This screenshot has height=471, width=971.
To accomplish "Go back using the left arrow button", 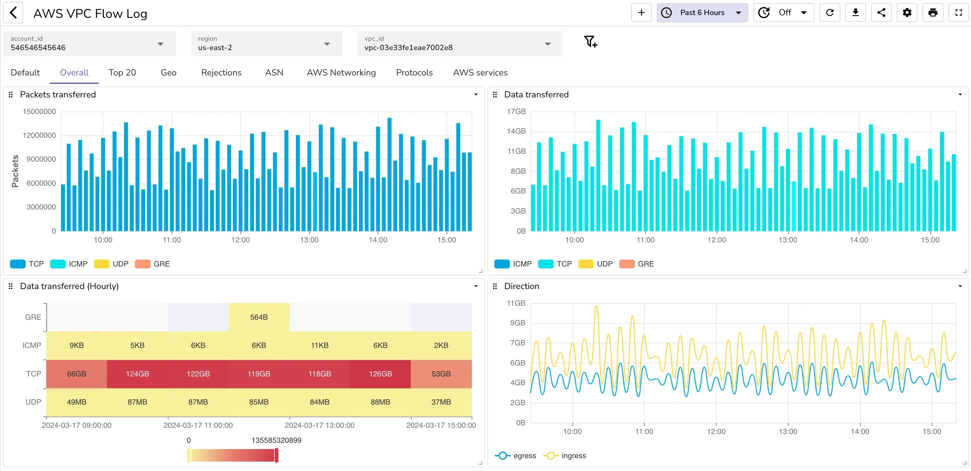I will [x=13, y=13].
